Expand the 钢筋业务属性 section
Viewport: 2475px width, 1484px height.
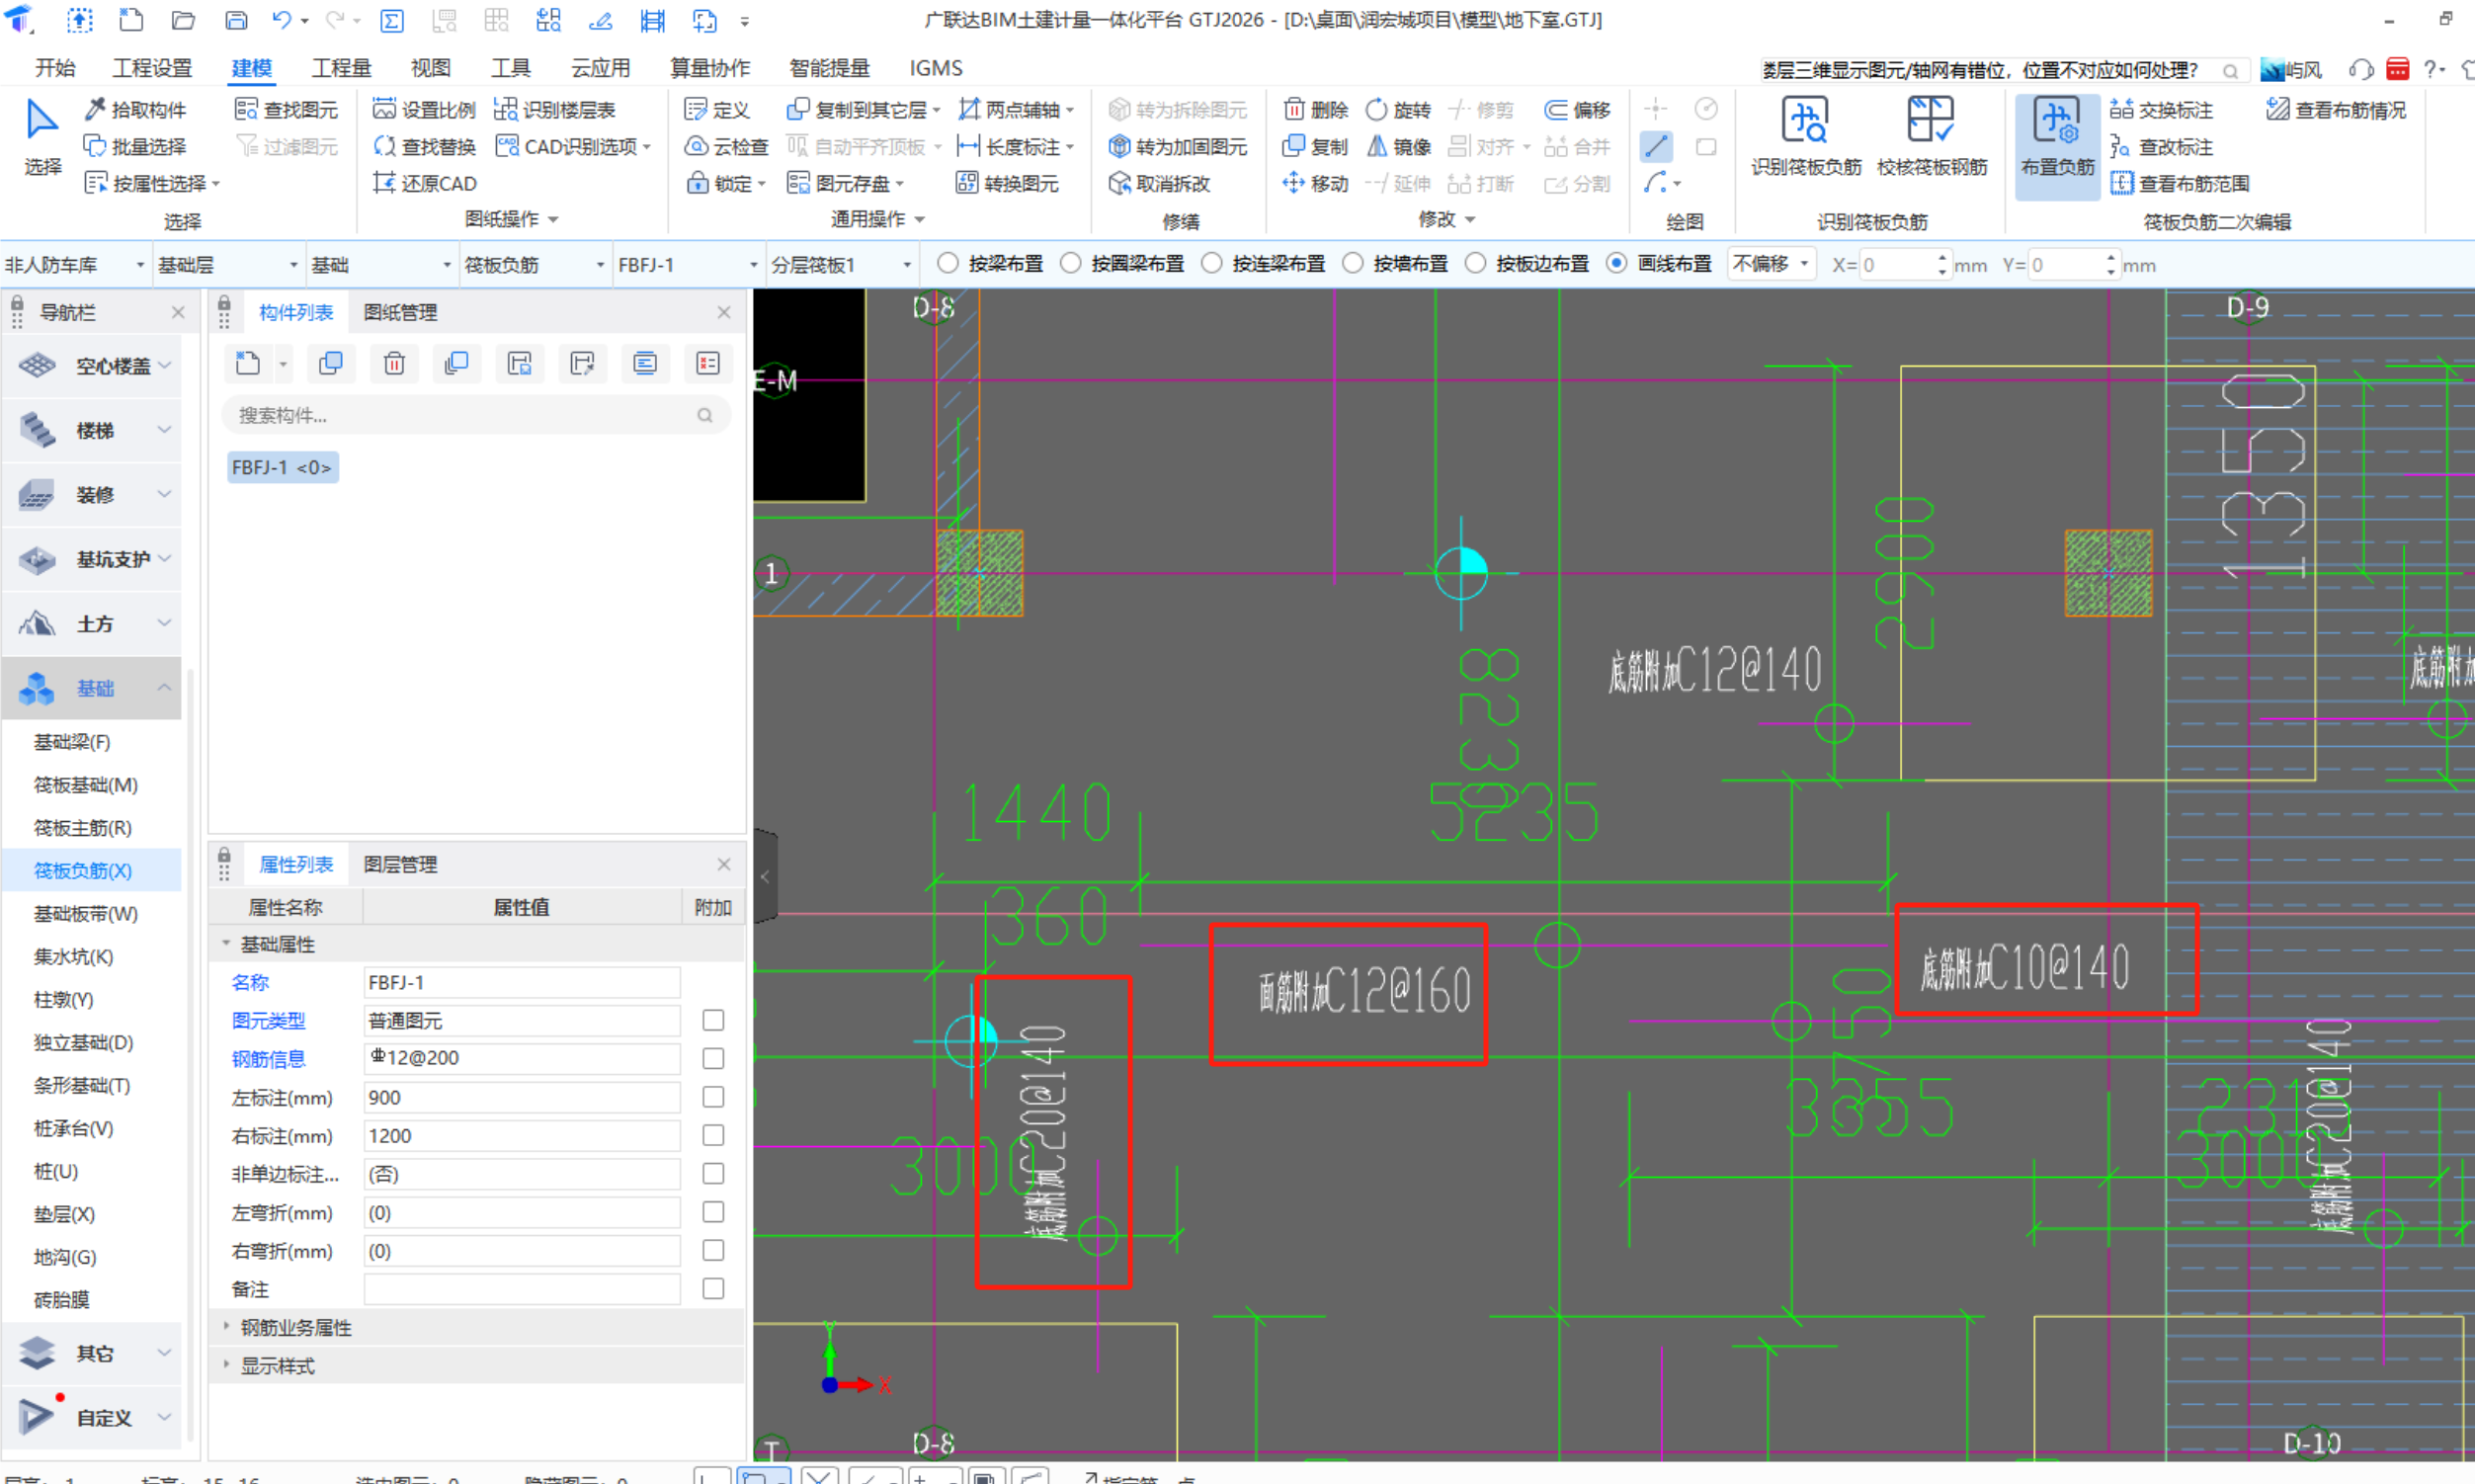pos(226,1327)
